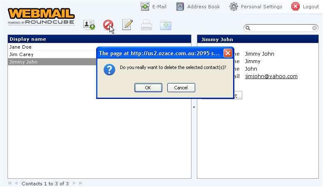The width and height of the screenshot is (323, 187).
Task: Click the compose mail pencil icon
Action: [127, 25]
